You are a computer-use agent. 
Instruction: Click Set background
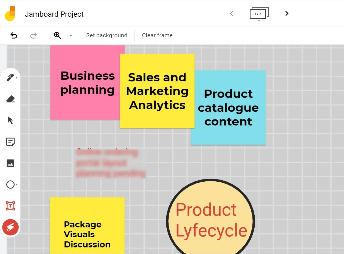tap(107, 35)
